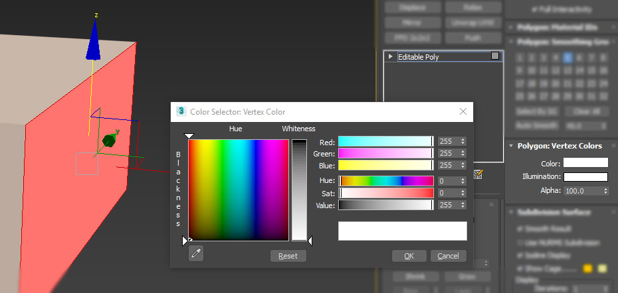Click the Alpha value spinner arrows
The image size is (618, 293).
click(606, 191)
